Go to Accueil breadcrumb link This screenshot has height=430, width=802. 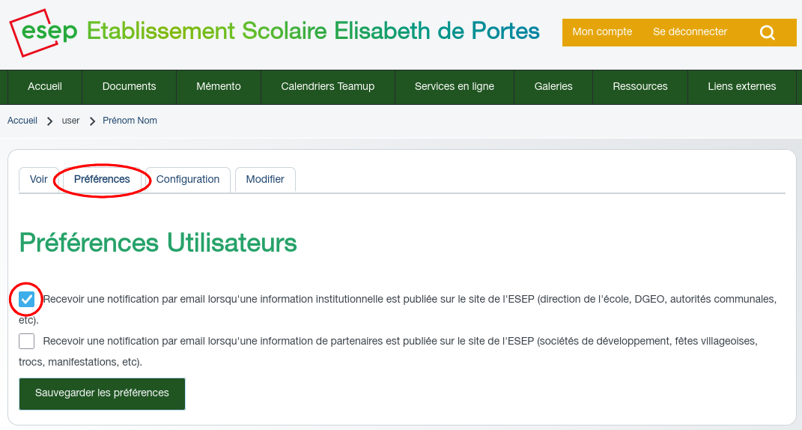[x=22, y=121]
